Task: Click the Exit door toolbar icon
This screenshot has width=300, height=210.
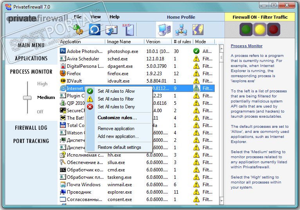Action: point(129,30)
